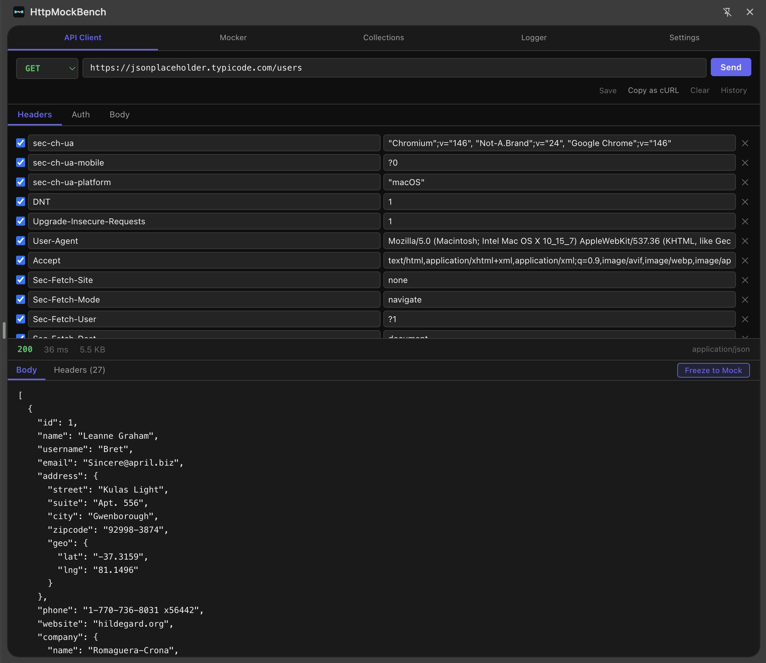Click the "Leanne Graham" name line

pos(98,436)
